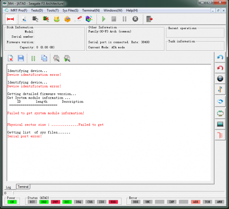Image resolution: width=229 pixels, height=209 pixels.
Task: Open the Sys Files(S) menu
Action: pyautogui.click(x=70, y=10)
